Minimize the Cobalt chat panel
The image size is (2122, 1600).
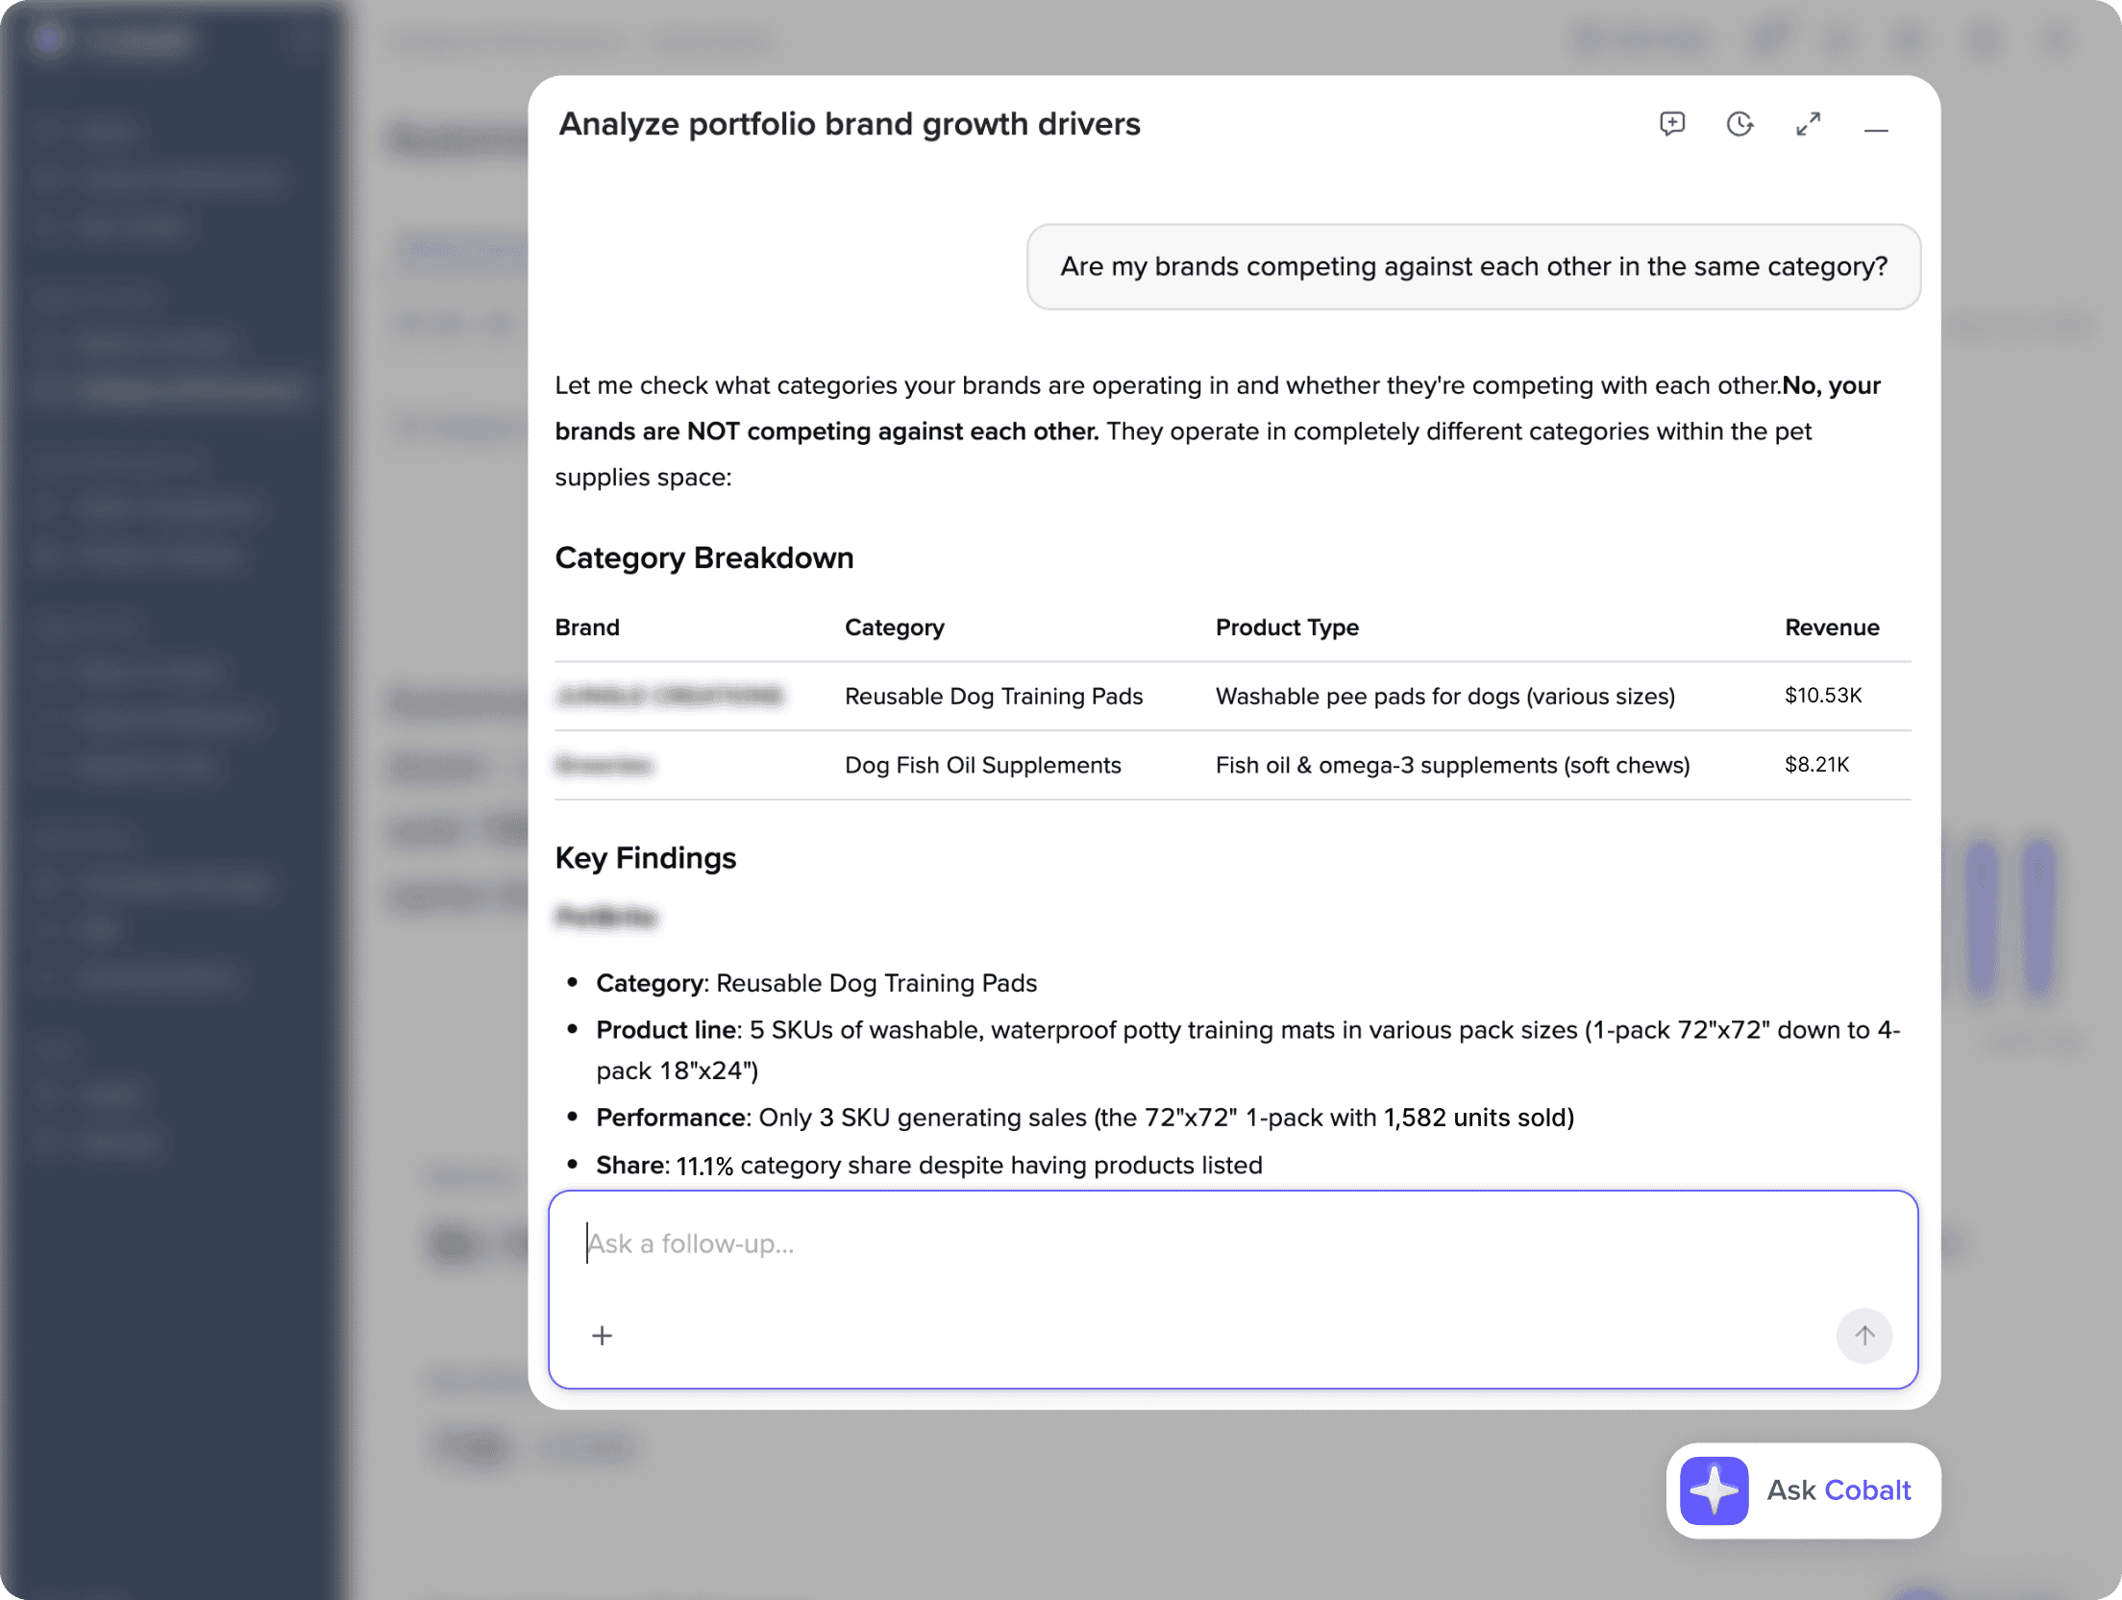pos(1876,128)
